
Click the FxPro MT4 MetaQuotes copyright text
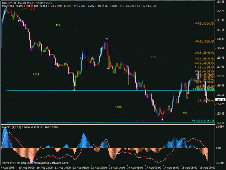[35, 163]
